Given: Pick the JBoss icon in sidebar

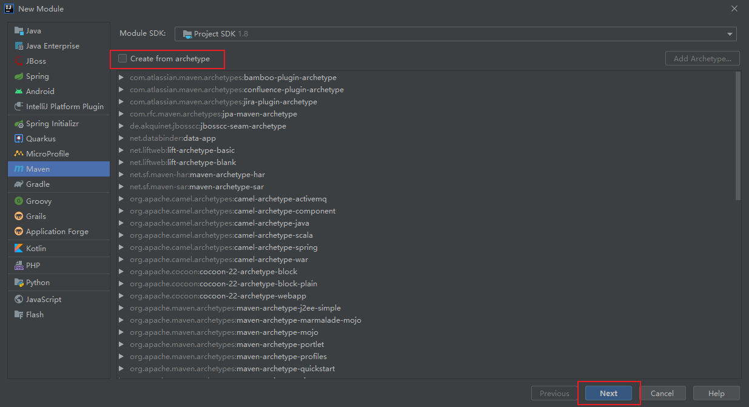Looking at the screenshot, I should tap(19, 61).
